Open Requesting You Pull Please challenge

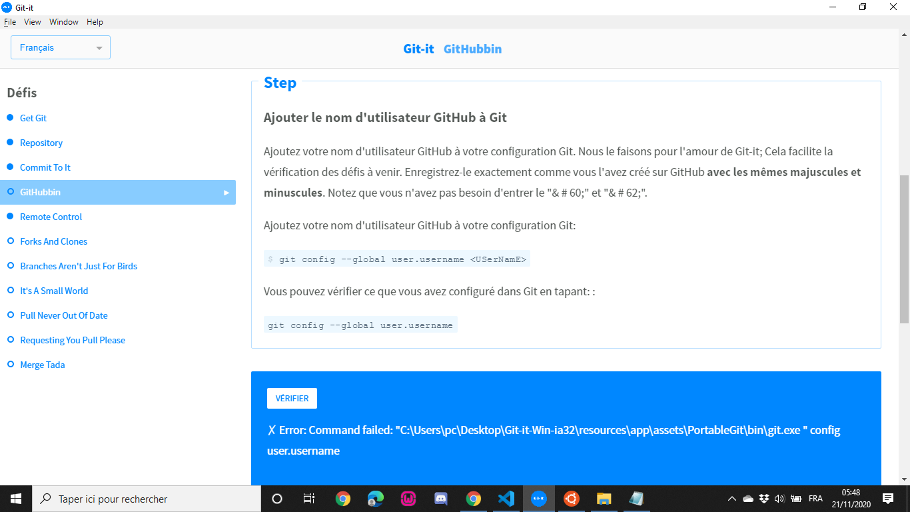point(73,340)
